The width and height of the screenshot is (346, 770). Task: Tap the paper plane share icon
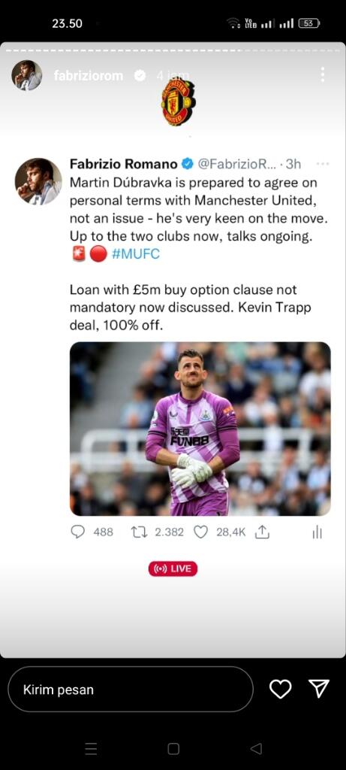(320, 689)
